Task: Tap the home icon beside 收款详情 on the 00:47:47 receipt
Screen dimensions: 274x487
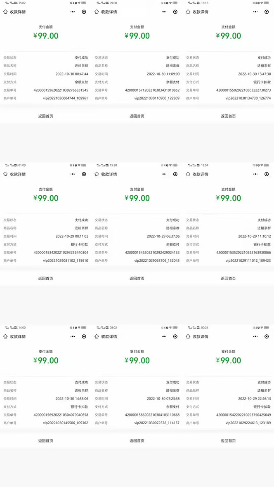Action: click(5, 12)
